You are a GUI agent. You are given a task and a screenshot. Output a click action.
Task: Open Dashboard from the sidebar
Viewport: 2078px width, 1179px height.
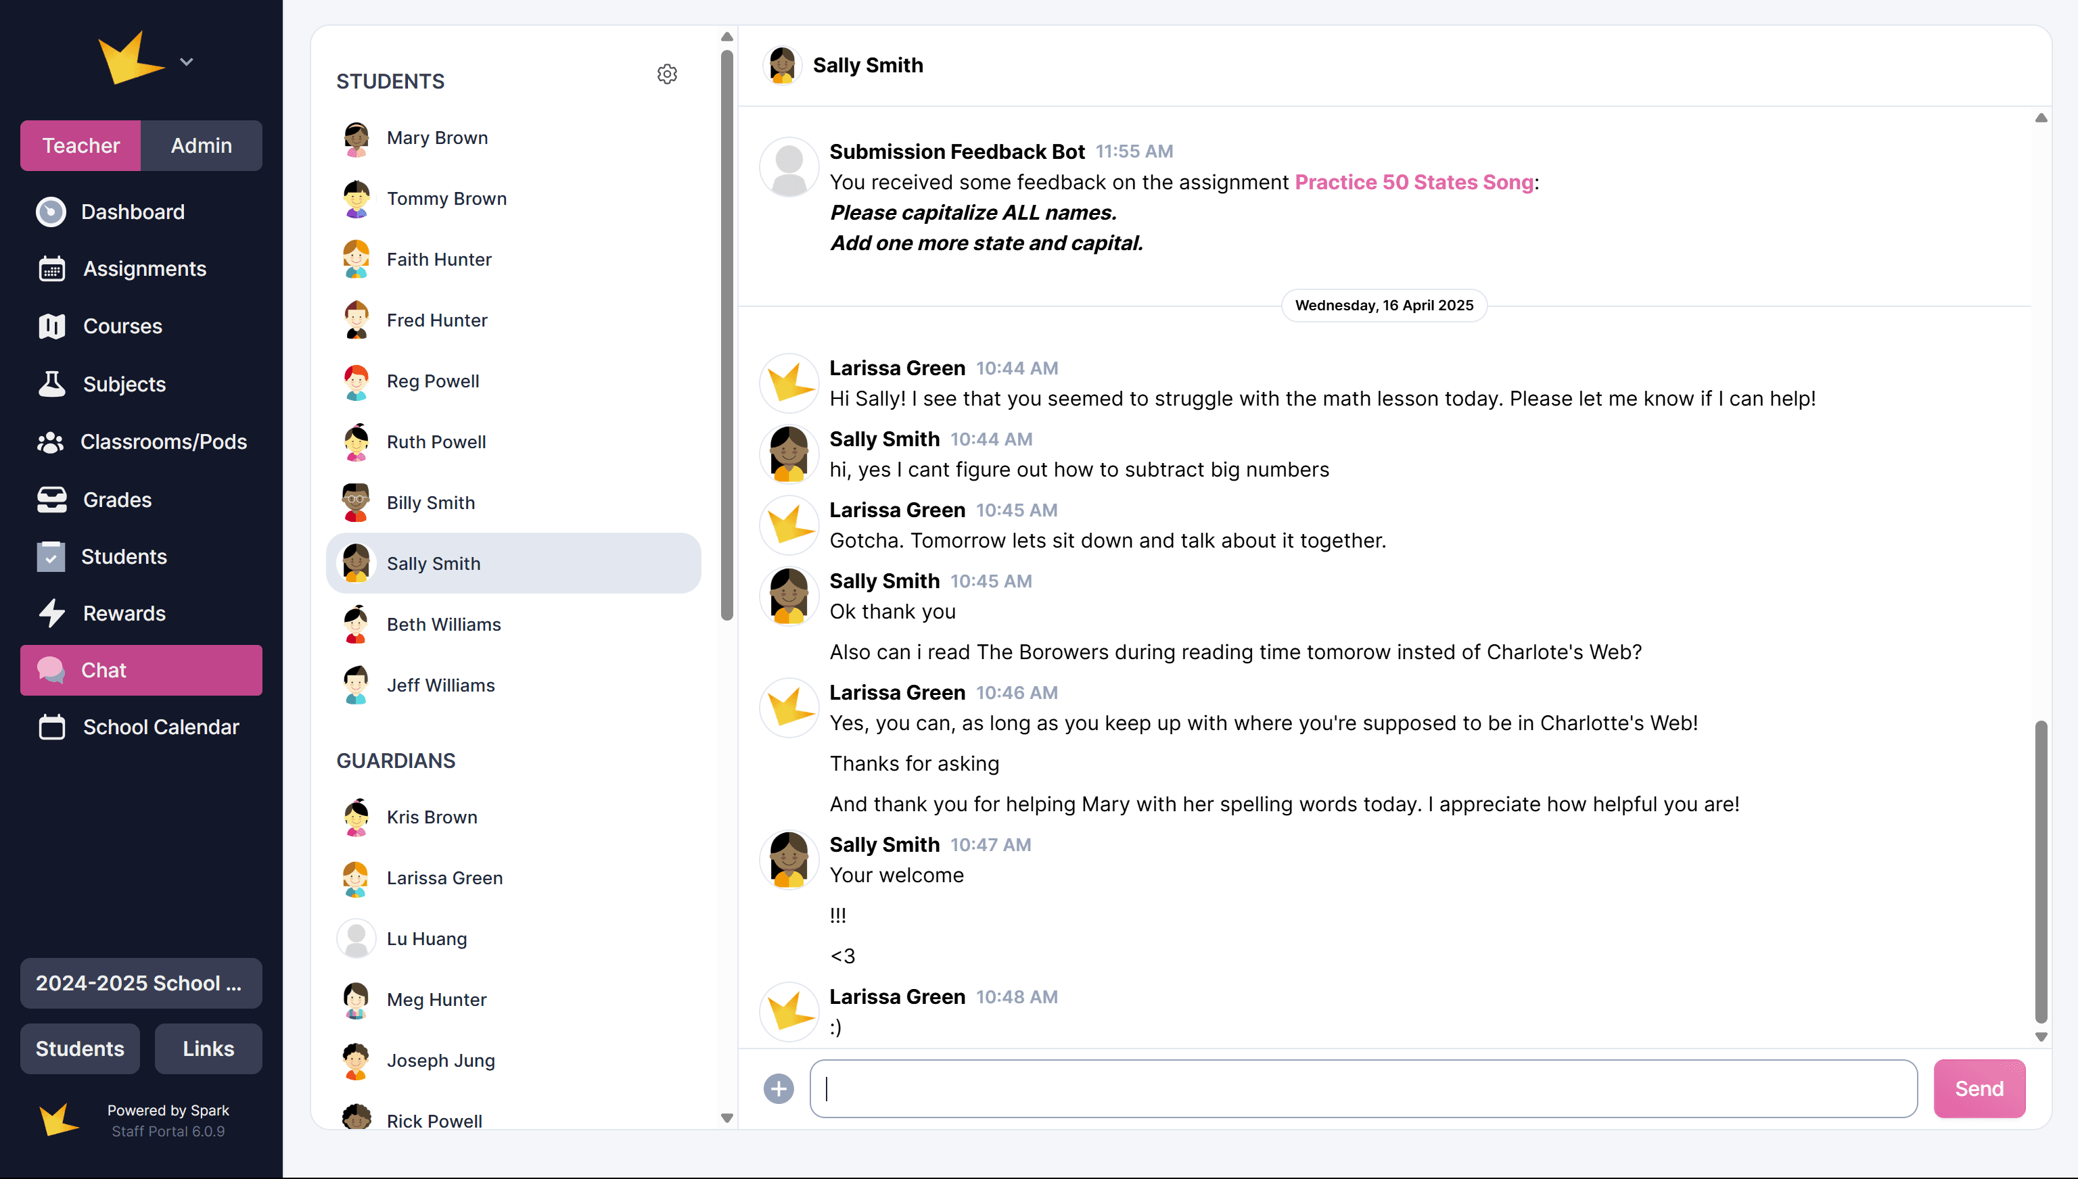pyautogui.click(x=133, y=212)
